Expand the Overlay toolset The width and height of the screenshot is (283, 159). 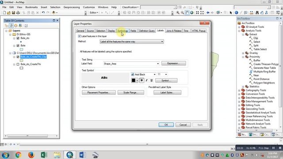(x=243, y=53)
